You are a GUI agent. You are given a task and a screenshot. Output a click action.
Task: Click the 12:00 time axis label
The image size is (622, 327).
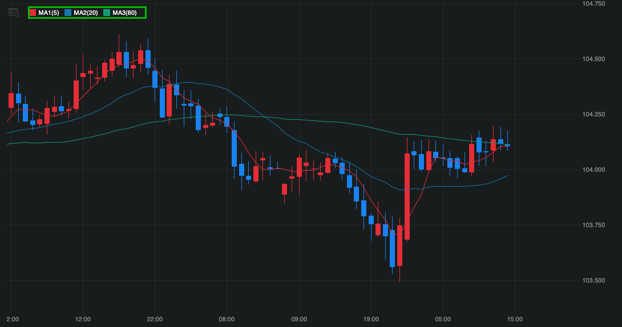(83, 319)
